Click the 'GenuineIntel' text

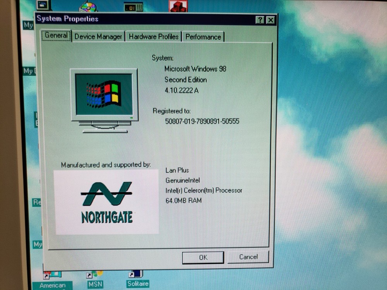pos(183,181)
